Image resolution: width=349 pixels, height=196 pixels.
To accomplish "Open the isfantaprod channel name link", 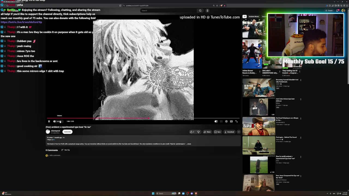I will click(55, 131).
